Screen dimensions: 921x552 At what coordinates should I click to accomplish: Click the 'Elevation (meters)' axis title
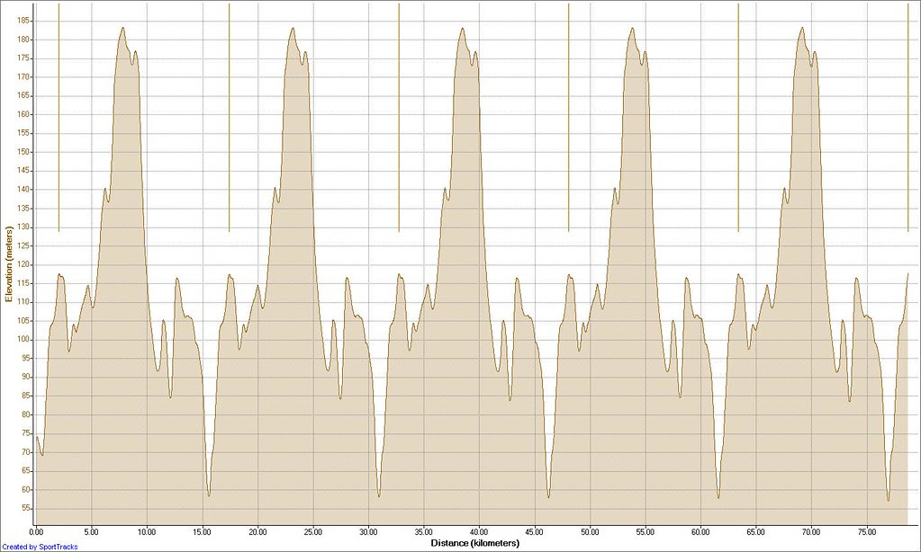[x=8, y=264]
